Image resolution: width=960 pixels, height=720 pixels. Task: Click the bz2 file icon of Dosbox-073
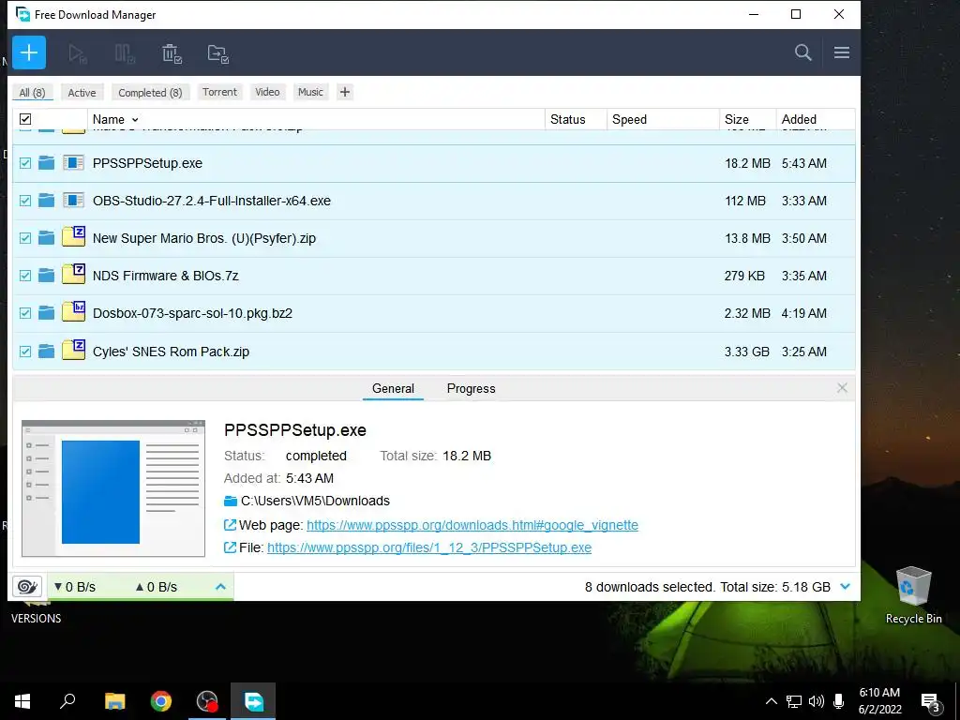click(x=73, y=311)
